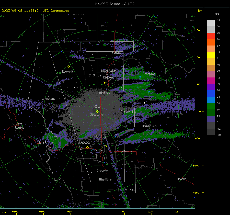The height and width of the screenshot is (215, 230).
Task: Click the Sylvan label
Action: 98,75
